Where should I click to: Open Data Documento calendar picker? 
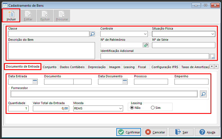pyautogui.click(x=125, y=82)
